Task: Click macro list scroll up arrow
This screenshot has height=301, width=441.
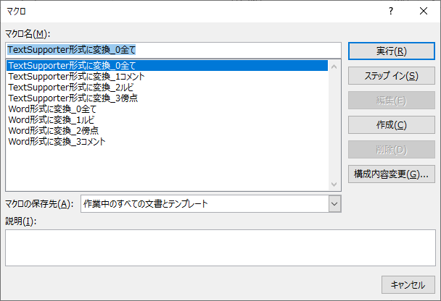Action: [334, 67]
